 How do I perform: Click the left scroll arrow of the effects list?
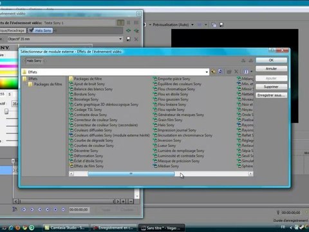71,174
